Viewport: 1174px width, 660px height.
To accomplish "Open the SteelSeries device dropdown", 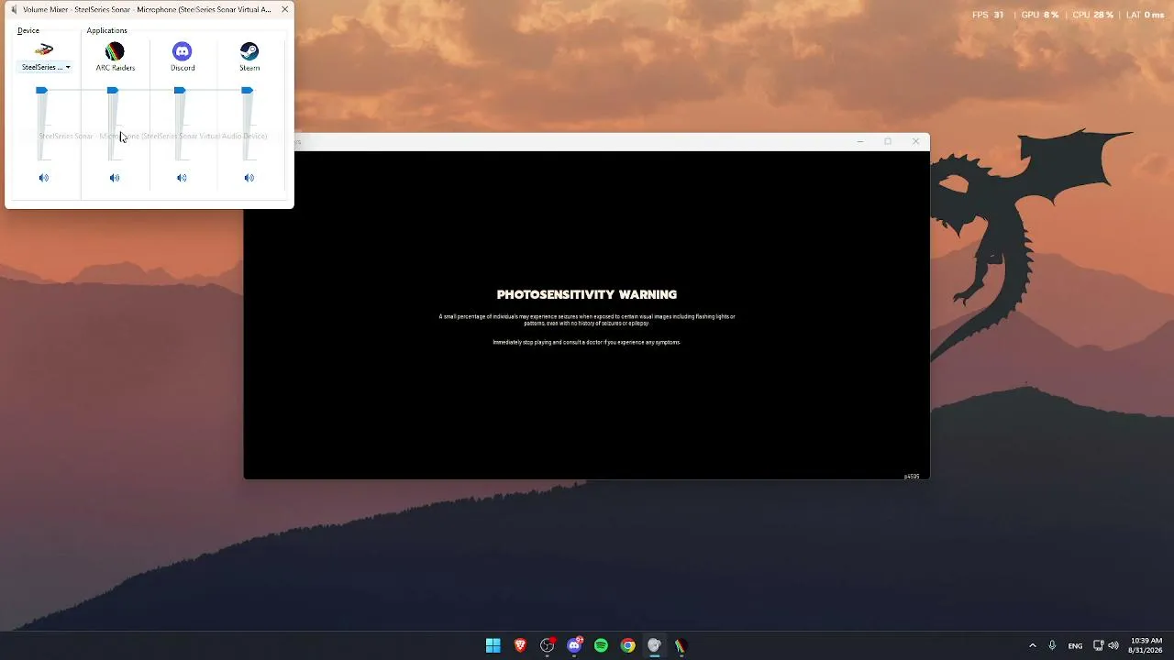I will pyautogui.click(x=46, y=68).
